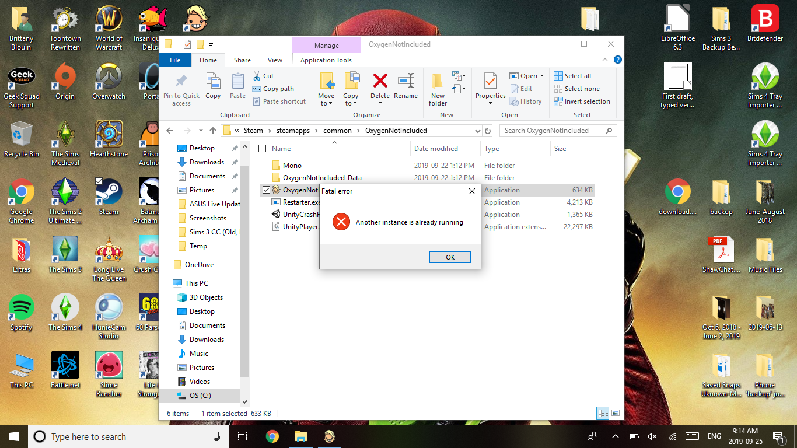This screenshot has height=448, width=797.
Task: Expand the Open button dropdown arrow
Action: (x=541, y=76)
